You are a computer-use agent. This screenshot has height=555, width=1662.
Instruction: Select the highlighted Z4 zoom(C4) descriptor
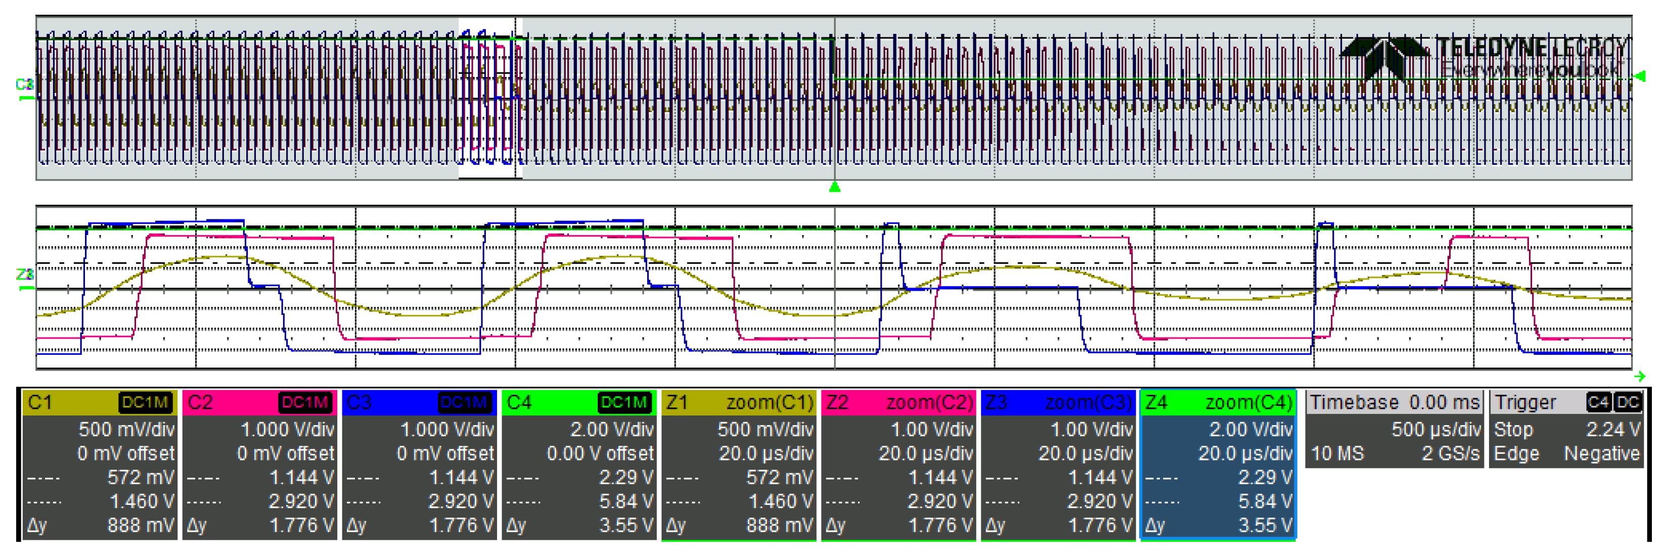tap(1218, 464)
